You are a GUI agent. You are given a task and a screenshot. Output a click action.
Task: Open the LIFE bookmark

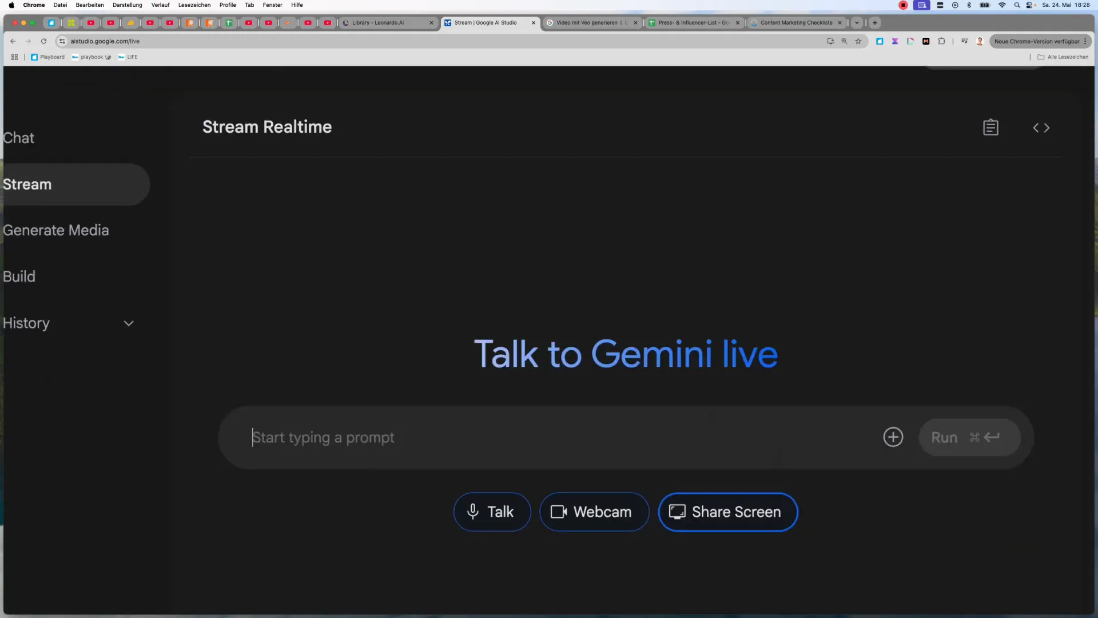(128, 57)
